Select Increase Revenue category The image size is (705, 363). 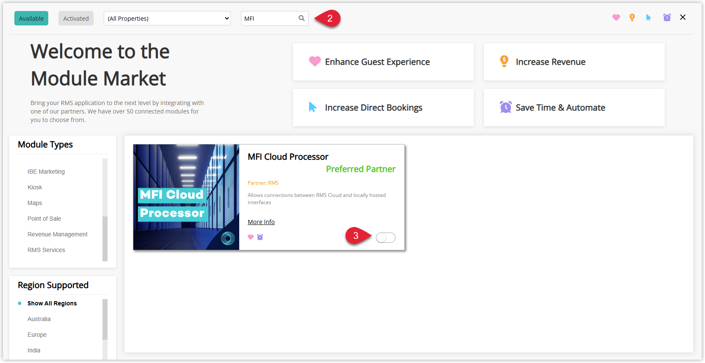point(574,62)
